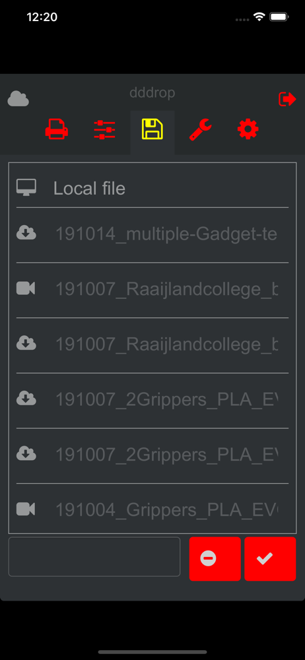This screenshot has height=660, width=305.
Task: Select the second 191007_2Grippers_PLA file
Action: (166, 455)
